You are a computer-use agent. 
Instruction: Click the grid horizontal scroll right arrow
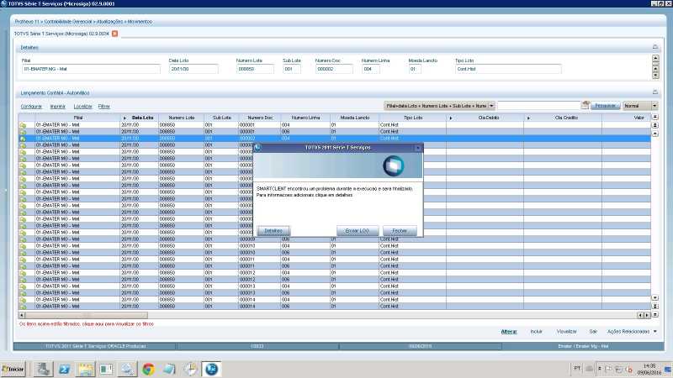click(x=647, y=315)
